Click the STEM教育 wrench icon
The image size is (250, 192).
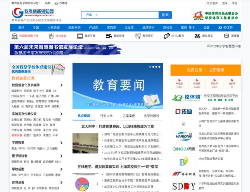pos(167,36)
